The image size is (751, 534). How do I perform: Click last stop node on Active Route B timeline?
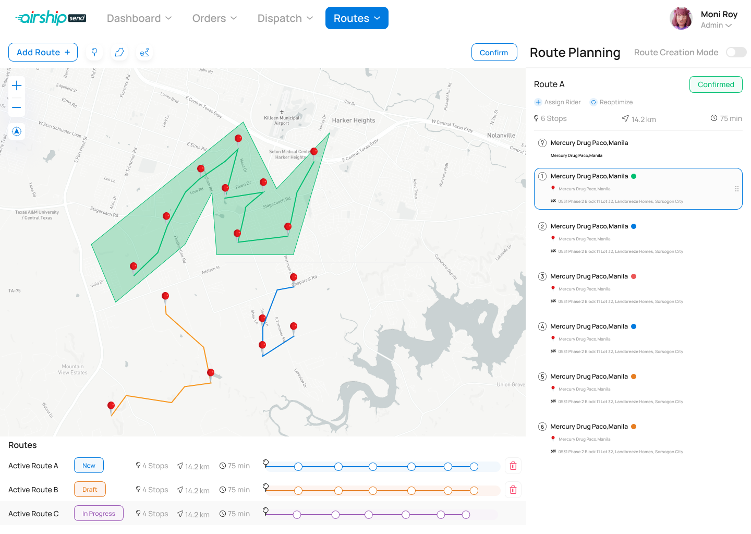click(474, 491)
